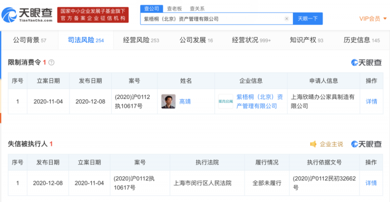Click the 天眼一下 search button

308,18
